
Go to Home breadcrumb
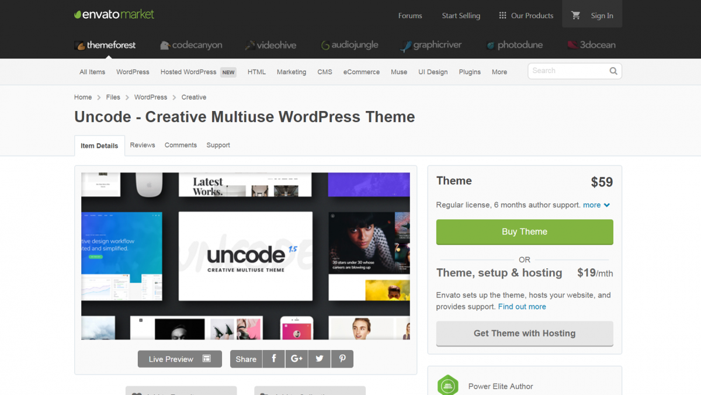(83, 97)
